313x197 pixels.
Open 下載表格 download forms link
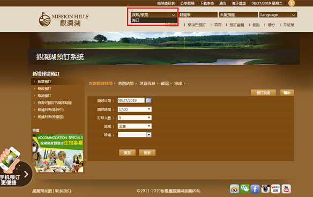coord(207,3)
